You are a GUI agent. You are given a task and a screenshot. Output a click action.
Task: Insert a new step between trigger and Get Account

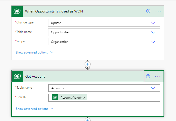click(x=88, y=64)
